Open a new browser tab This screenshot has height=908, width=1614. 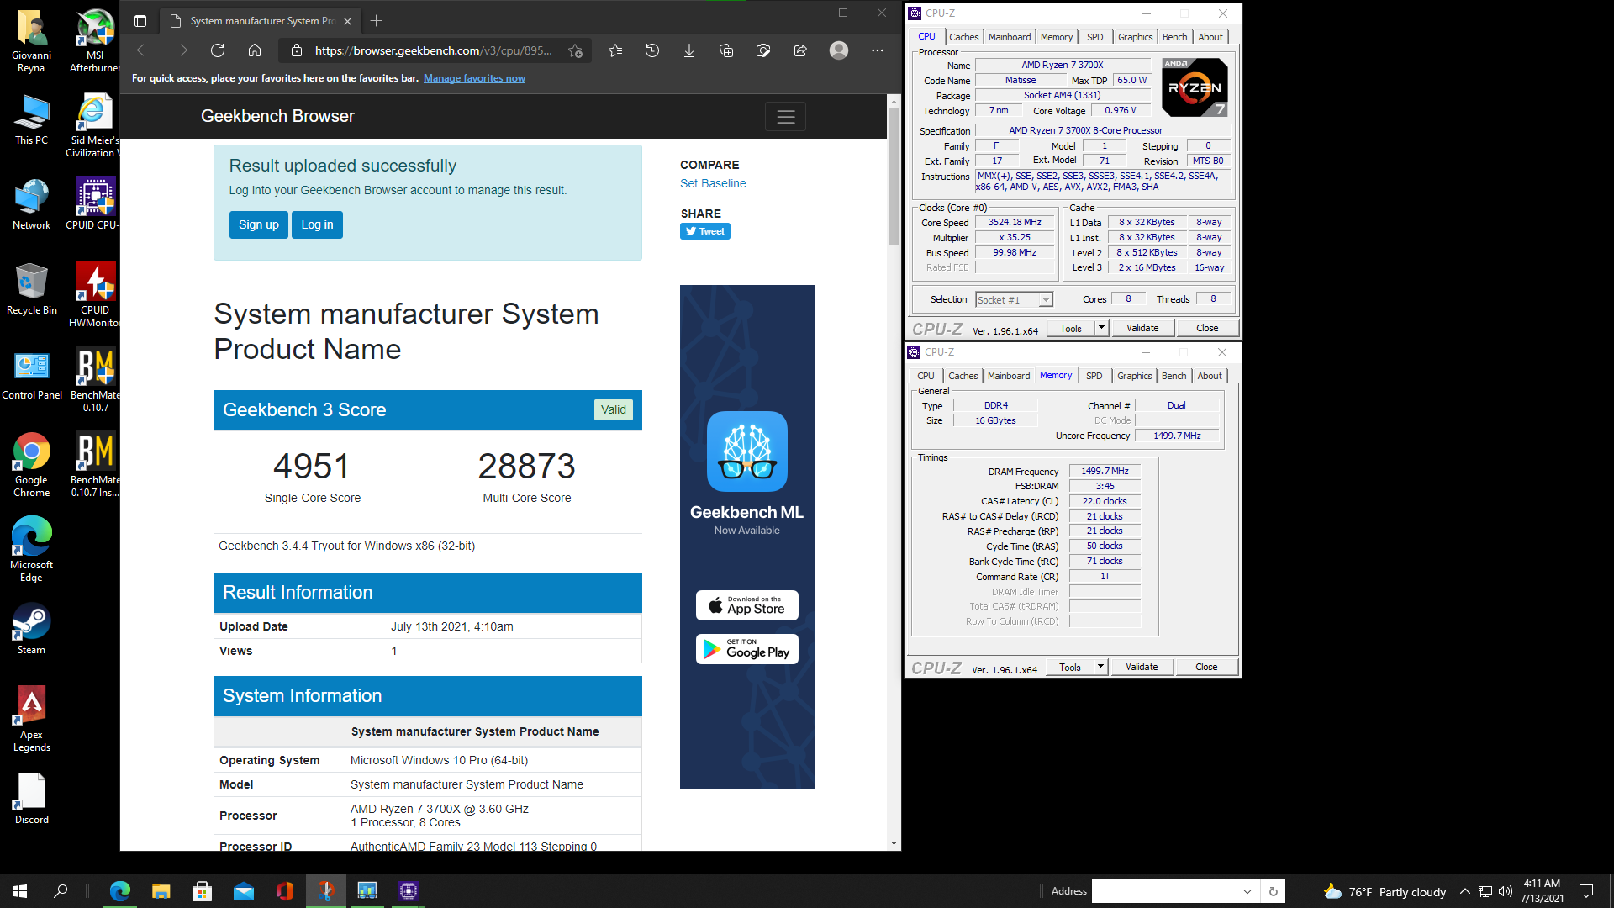(377, 20)
